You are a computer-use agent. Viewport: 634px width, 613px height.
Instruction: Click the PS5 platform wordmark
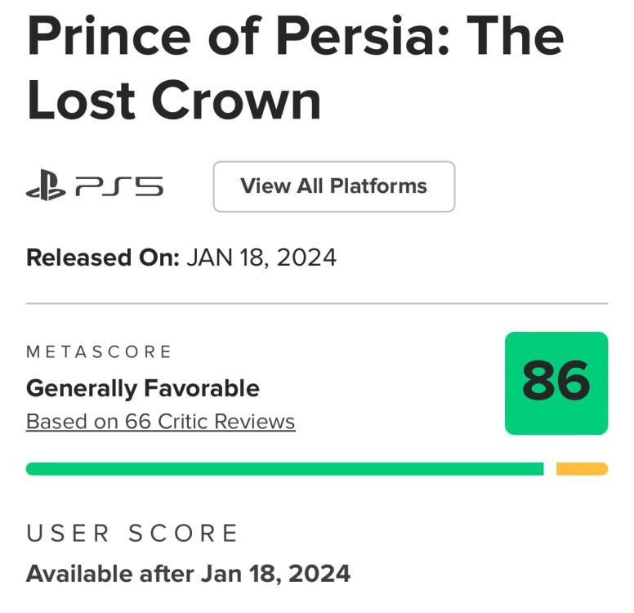(119, 187)
